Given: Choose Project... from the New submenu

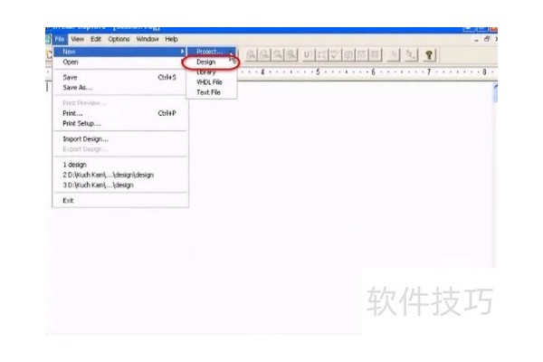Looking at the screenshot, I should tap(212, 52).
